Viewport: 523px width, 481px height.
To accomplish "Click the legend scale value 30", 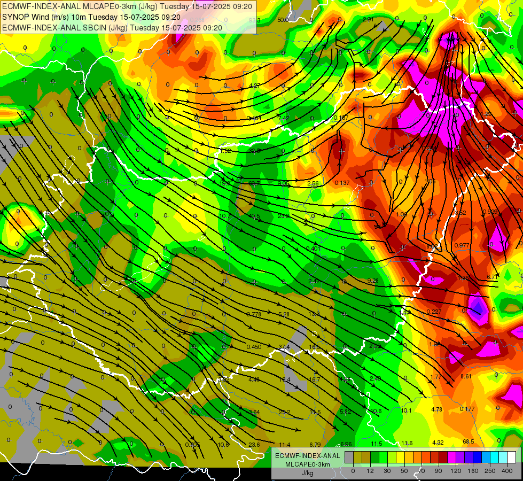I will tap(387, 471).
